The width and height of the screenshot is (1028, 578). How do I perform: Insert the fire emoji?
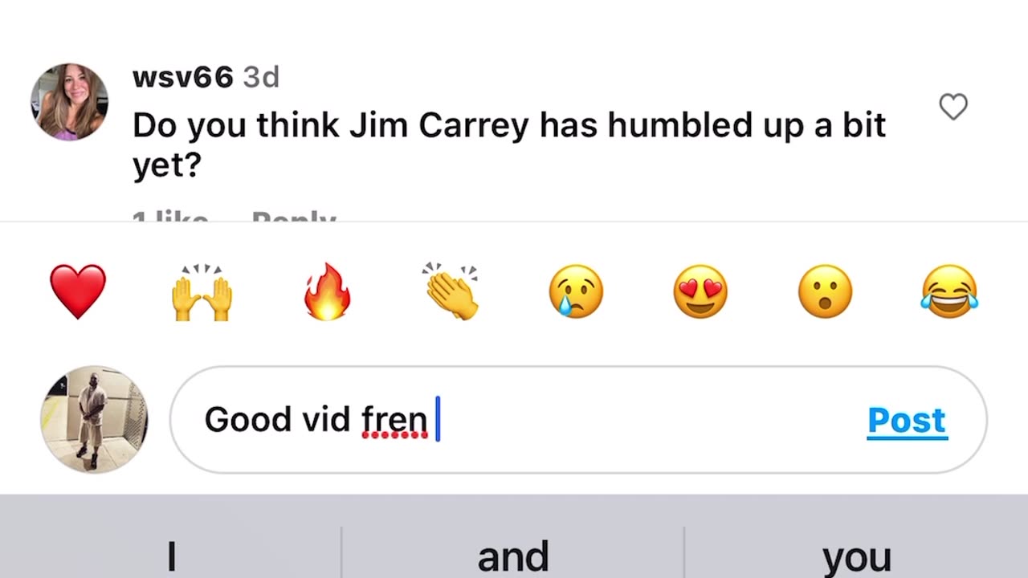[x=327, y=291]
